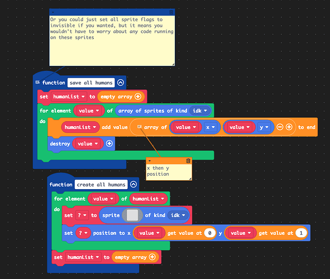Open humanList dropdown in add value block
330x279 pixels.
click(x=80, y=127)
